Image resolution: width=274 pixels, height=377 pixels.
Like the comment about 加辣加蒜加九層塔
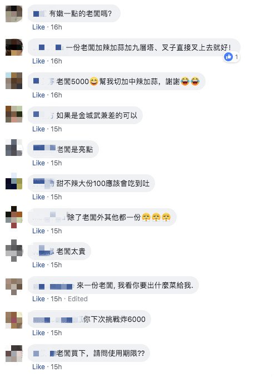point(39,61)
